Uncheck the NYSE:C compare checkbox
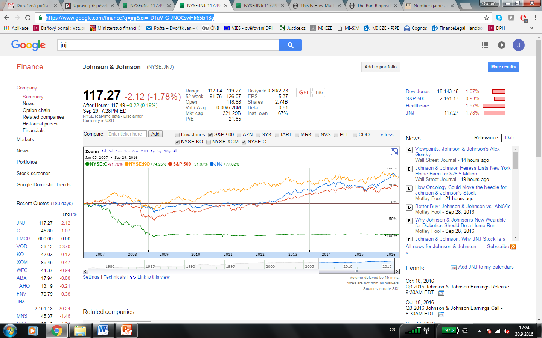The width and height of the screenshot is (542, 338). pyautogui.click(x=244, y=142)
